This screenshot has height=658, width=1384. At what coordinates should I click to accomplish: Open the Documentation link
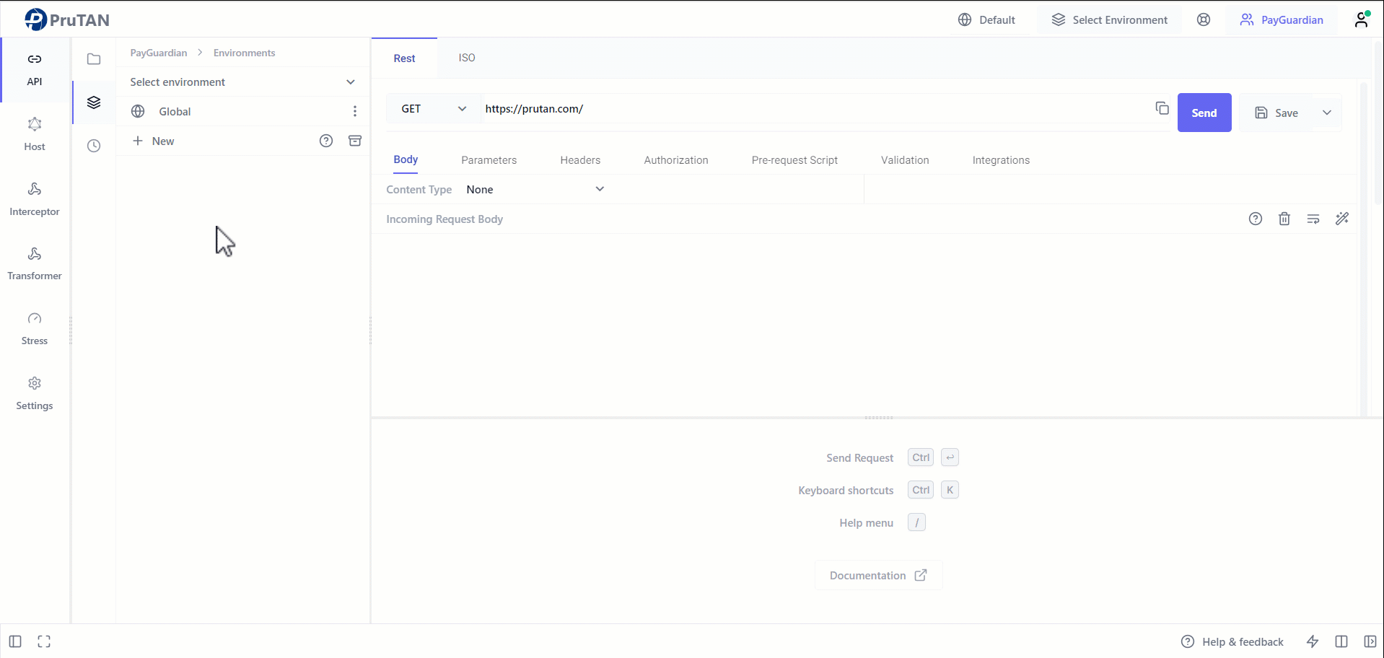878,575
